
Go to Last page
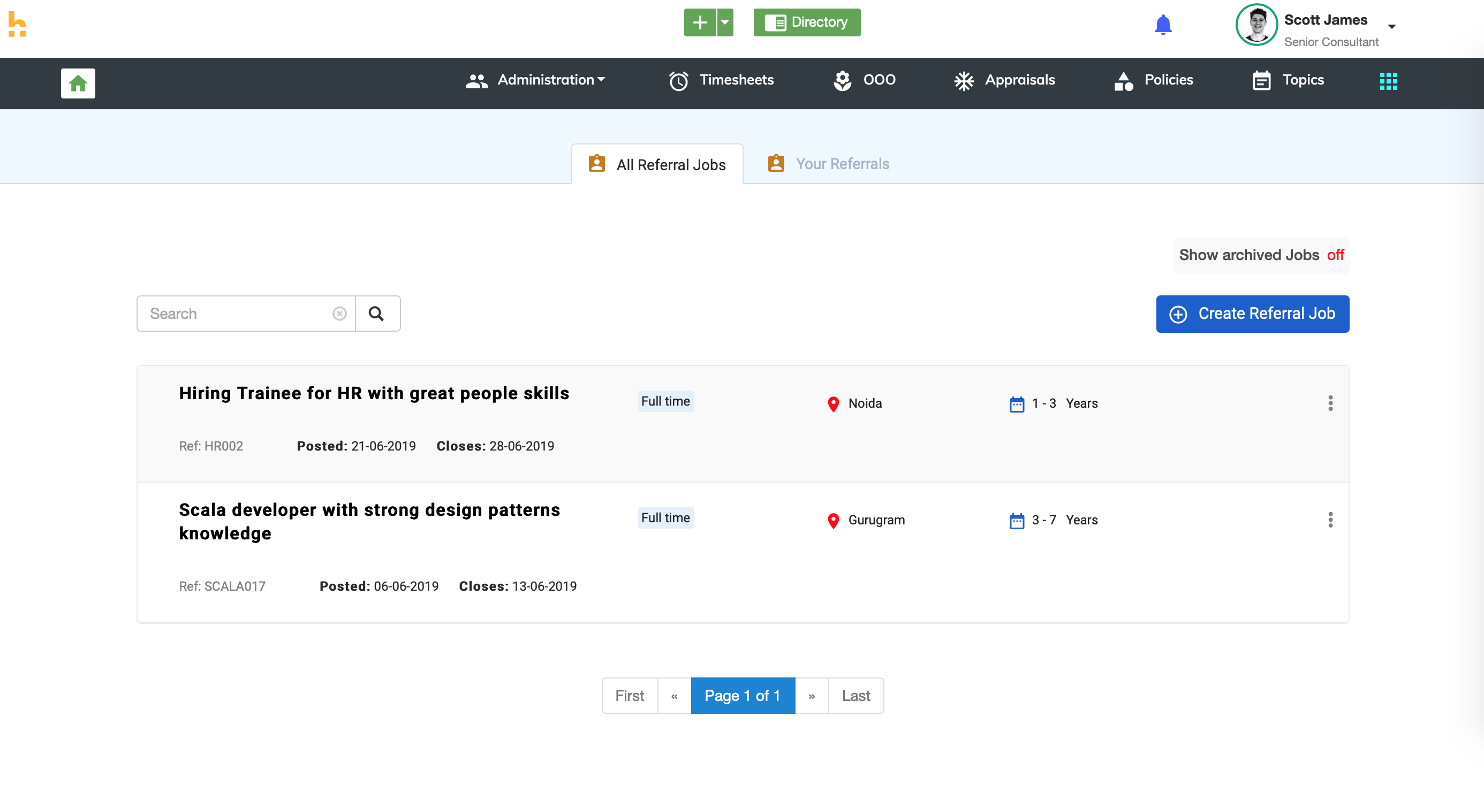tap(856, 696)
